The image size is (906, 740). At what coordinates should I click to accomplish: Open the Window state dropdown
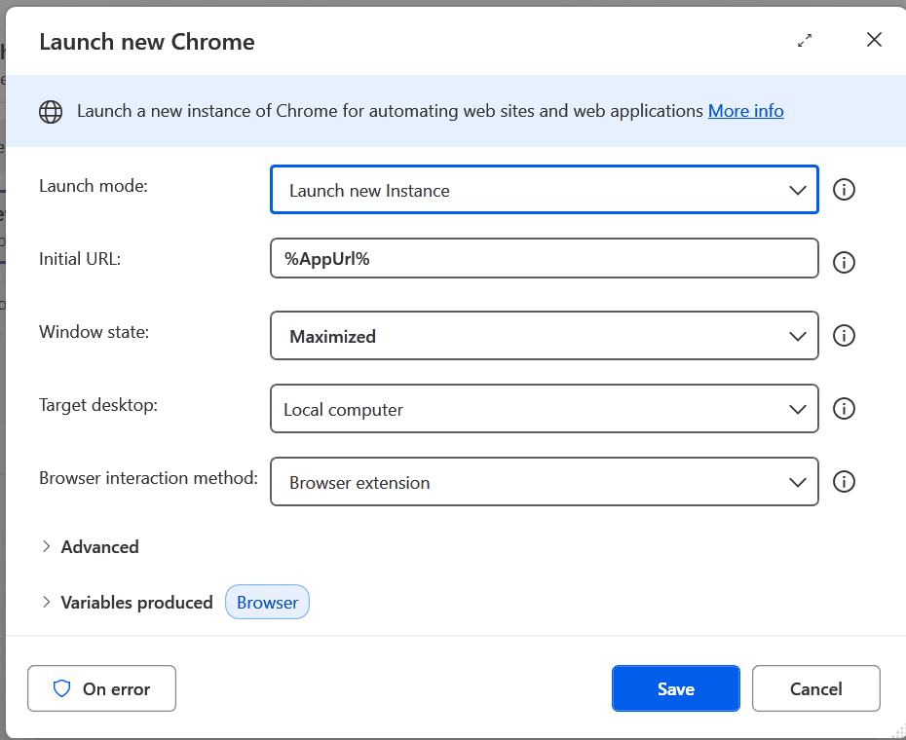[545, 336]
